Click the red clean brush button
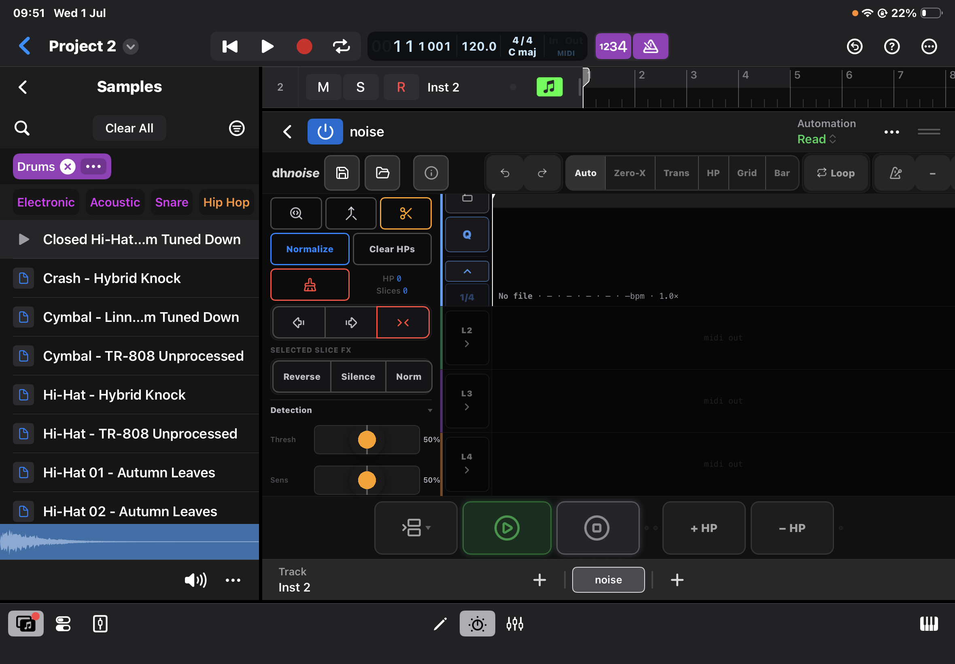This screenshot has height=664, width=955. click(x=310, y=285)
